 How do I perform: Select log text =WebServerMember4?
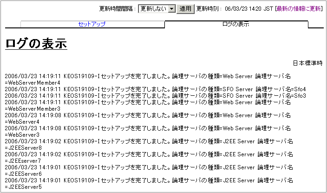[x=33, y=82]
